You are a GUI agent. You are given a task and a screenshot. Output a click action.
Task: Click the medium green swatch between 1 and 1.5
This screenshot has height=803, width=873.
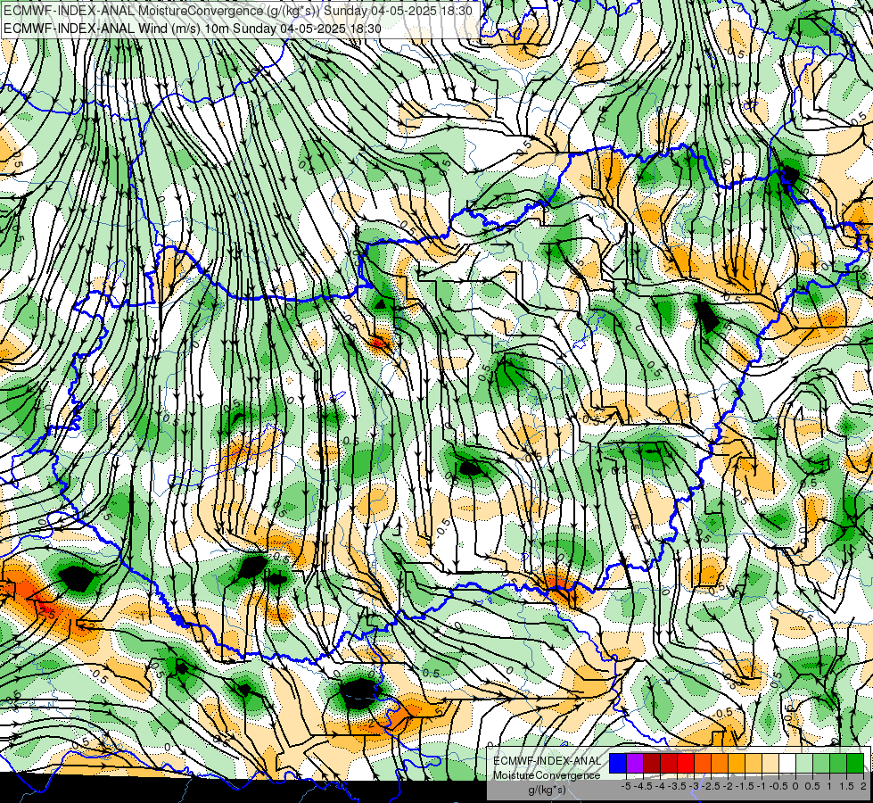tap(838, 764)
